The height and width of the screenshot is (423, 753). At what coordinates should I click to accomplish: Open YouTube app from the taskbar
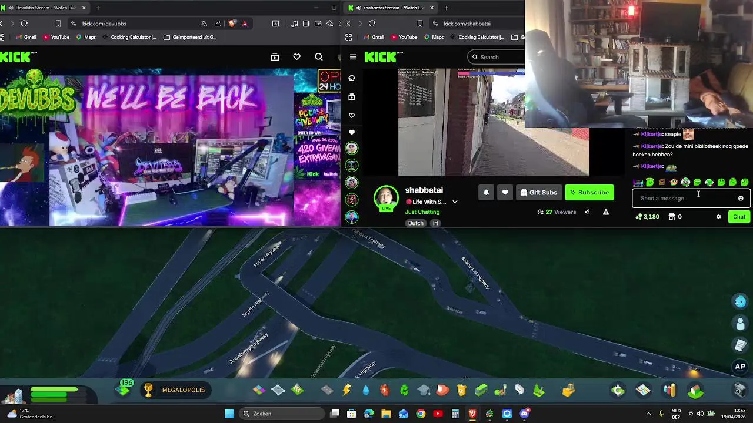point(438,414)
